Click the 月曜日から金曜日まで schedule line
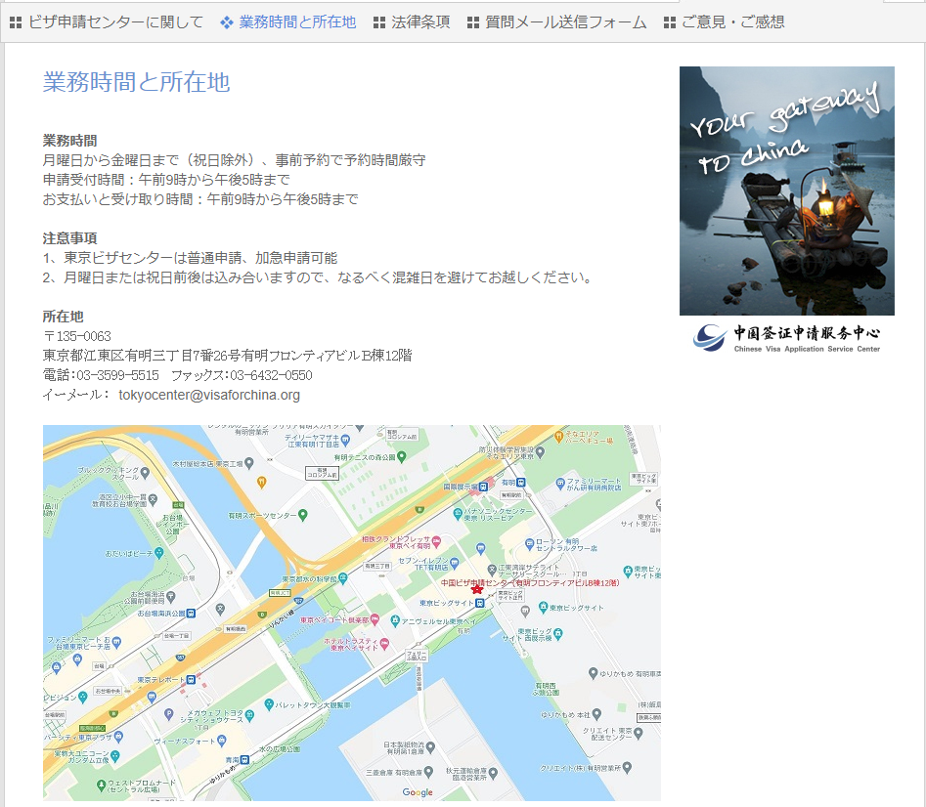Viewport: 926px width, 807px height. click(x=234, y=160)
